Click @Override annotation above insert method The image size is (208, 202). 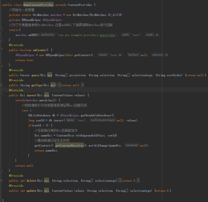pos(16,90)
